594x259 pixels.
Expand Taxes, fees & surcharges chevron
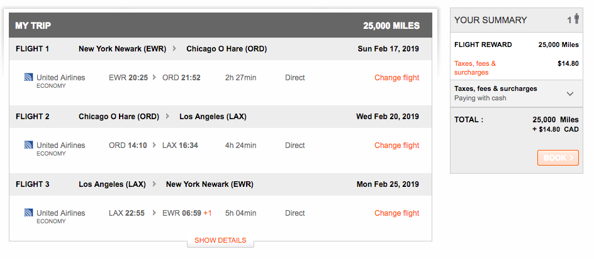[570, 93]
